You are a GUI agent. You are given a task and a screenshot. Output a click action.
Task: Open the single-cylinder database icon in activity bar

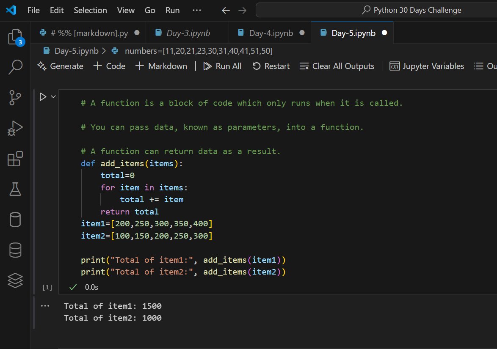coord(15,219)
